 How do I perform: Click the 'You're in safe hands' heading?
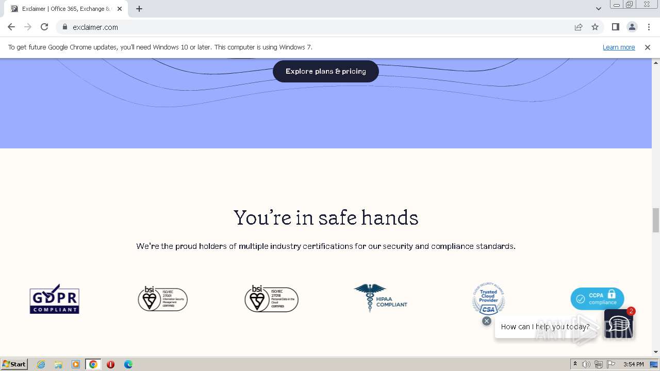[326, 217]
